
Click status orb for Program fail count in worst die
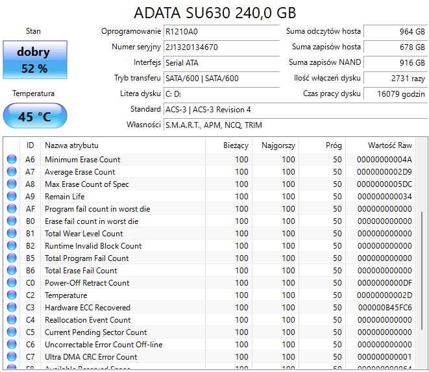tap(12, 208)
